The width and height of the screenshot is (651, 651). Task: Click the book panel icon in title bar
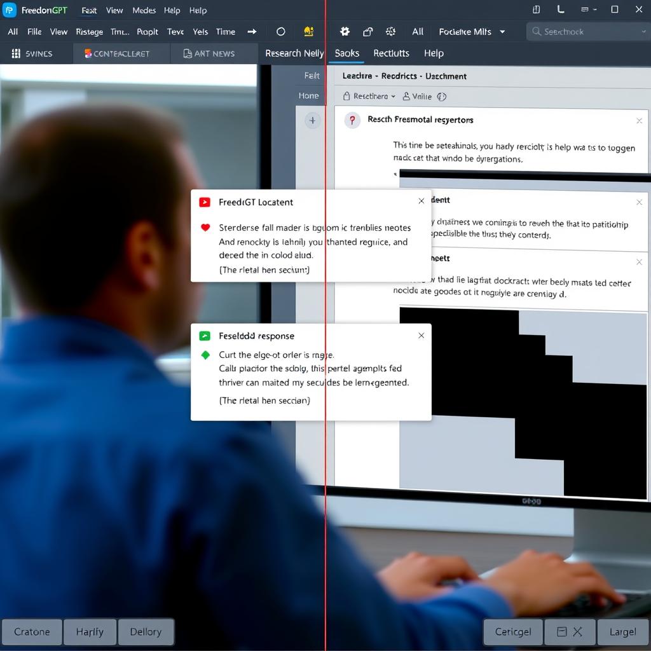point(537,10)
